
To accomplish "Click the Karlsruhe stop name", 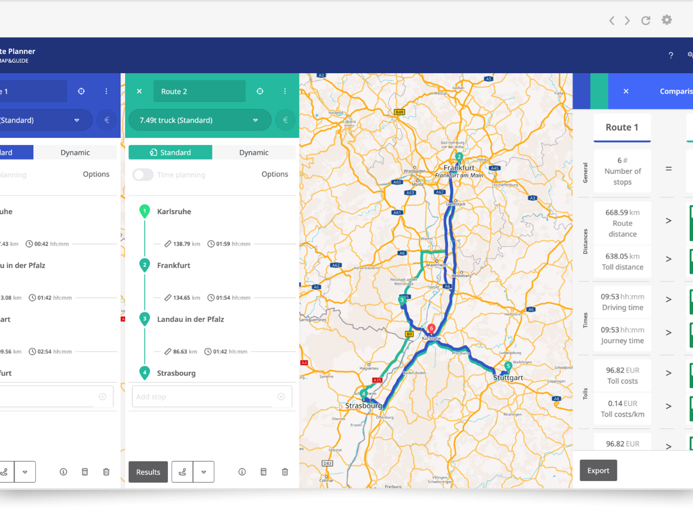I will [174, 212].
